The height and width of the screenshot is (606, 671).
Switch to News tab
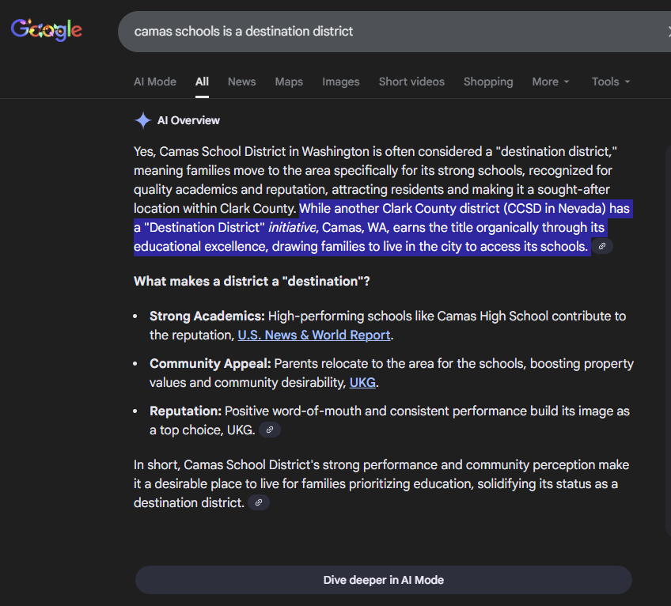click(242, 81)
